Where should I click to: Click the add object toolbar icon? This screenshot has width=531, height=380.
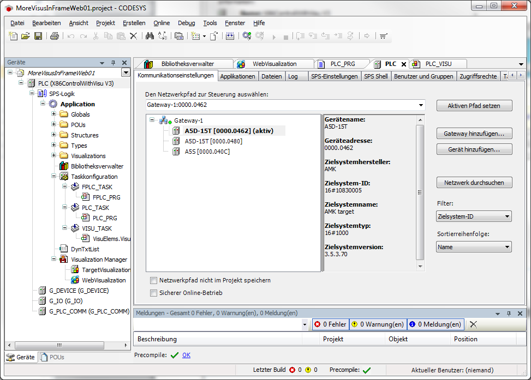pyautogui.click(x=196, y=36)
